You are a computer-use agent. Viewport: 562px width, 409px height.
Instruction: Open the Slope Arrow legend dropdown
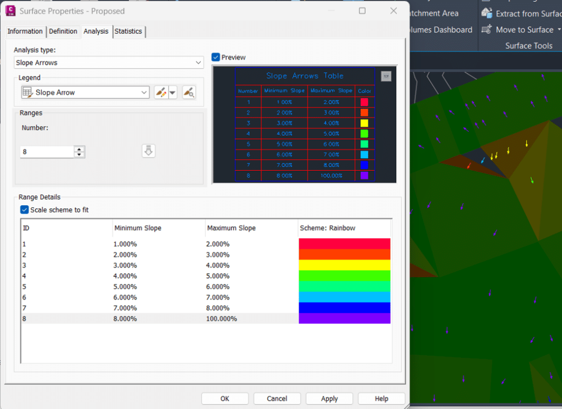coord(144,92)
